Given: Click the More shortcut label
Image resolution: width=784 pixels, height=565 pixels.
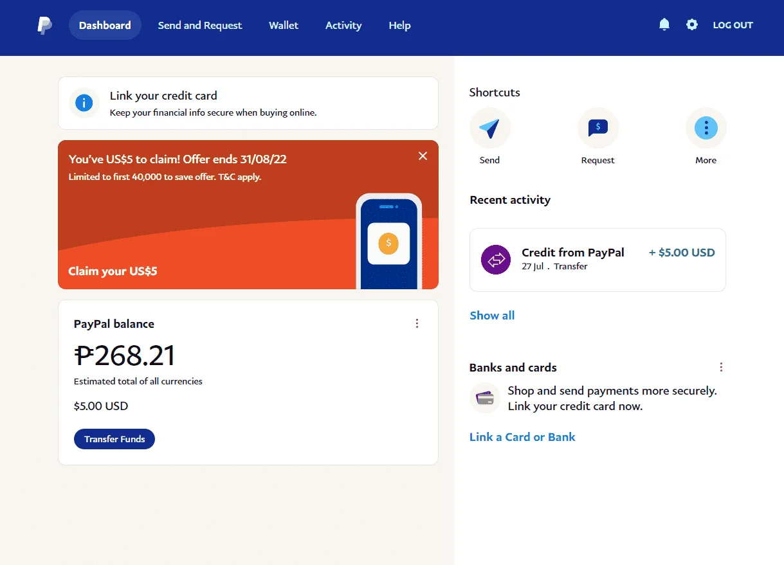Looking at the screenshot, I should 706,160.
